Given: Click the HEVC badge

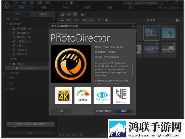Looking at the screenshot, I should point(121,96).
